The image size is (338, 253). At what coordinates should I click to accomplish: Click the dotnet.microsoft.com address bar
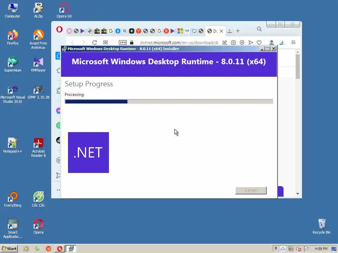pos(179,42)
